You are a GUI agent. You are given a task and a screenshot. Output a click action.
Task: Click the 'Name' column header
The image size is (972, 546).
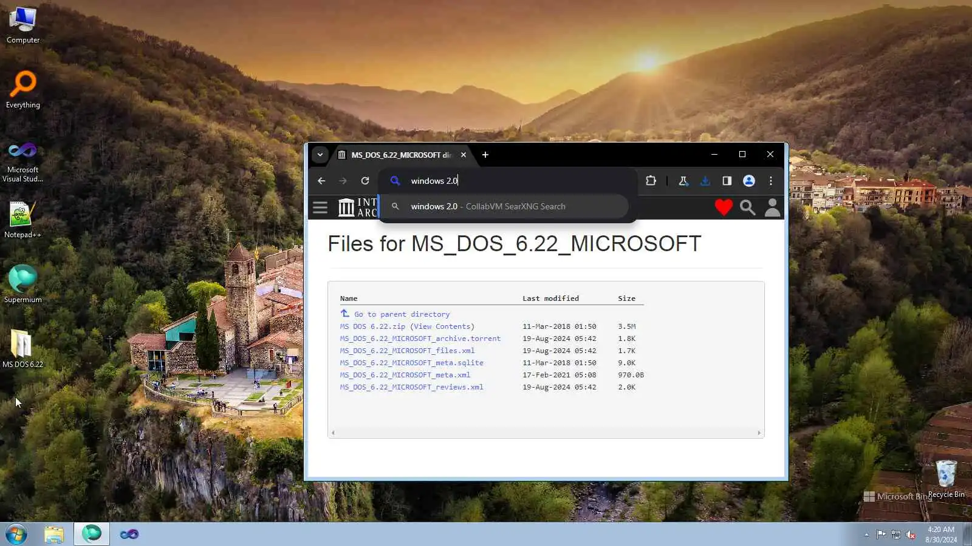pos(349,298)
